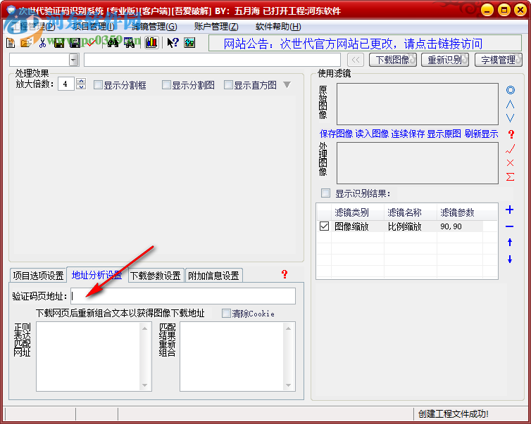This screenshot has width=531, height=424.
Task: Click the red checkmark toolbar icon
Action: pyautogui.click(x=91, y=43)
